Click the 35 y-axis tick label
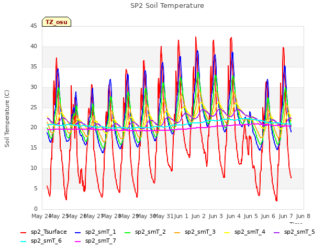335x251 pixels. [33, 67]
